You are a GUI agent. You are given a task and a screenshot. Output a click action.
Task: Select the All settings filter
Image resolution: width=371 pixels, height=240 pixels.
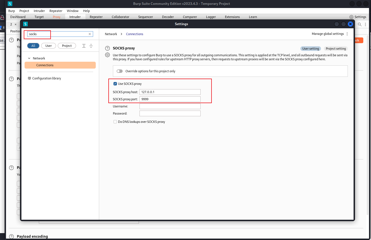coord(33,46)
